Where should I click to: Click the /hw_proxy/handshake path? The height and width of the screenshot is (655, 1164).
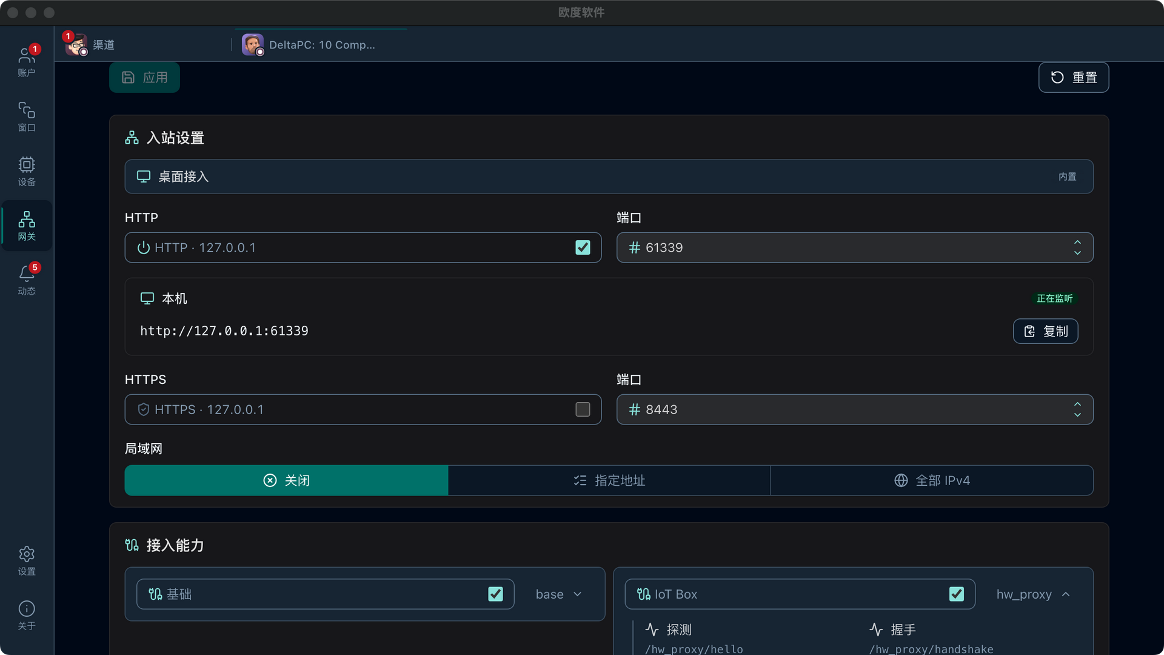point(931,650)
